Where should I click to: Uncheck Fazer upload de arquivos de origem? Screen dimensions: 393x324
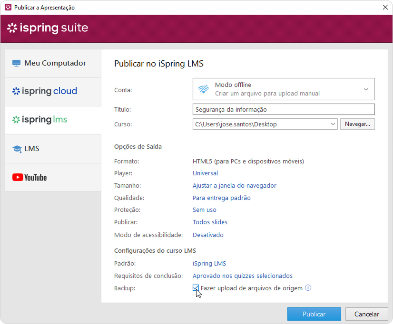196,288
